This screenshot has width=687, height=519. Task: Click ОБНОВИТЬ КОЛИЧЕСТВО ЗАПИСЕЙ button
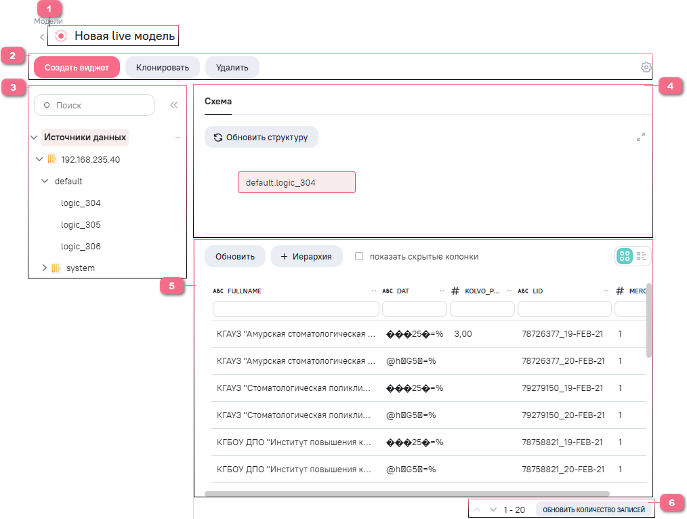[x=594, y=510]
